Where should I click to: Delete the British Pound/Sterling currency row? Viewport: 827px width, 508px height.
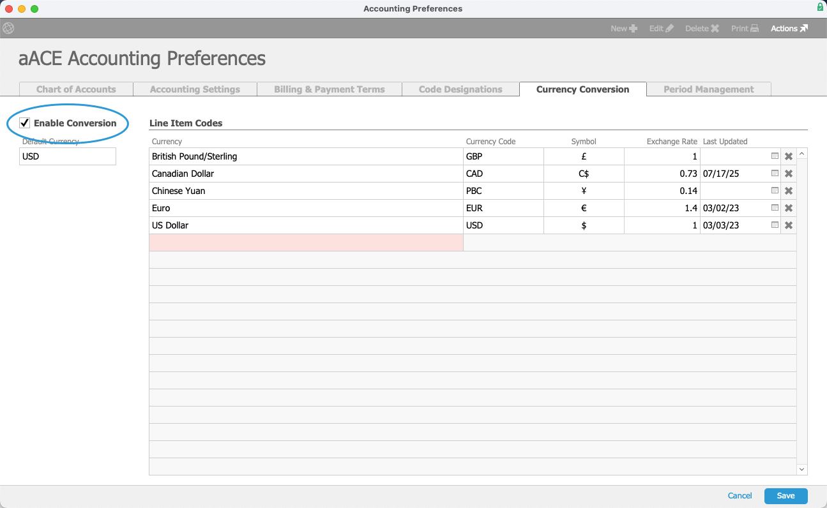(789, 156)
